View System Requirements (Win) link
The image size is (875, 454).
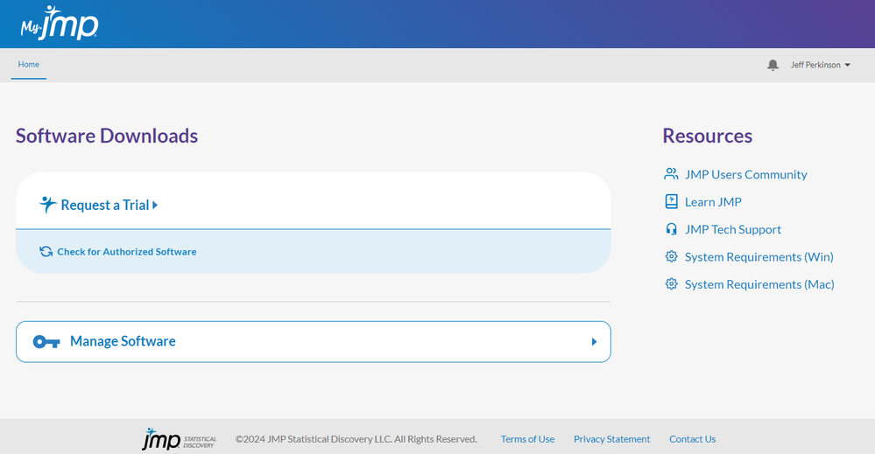tap(759, 257)
